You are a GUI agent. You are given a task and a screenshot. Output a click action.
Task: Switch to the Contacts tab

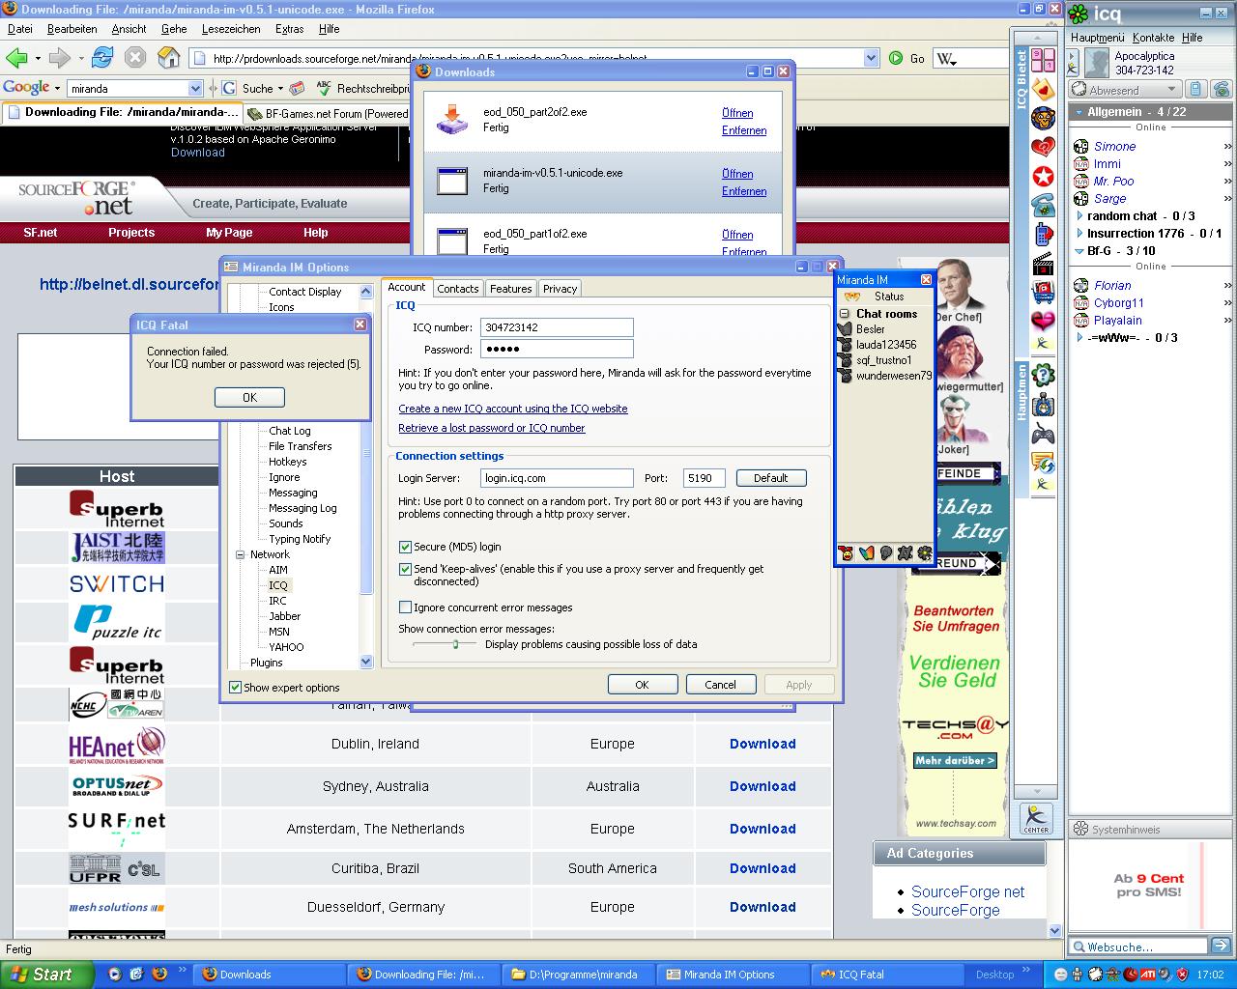click(458, 289)
